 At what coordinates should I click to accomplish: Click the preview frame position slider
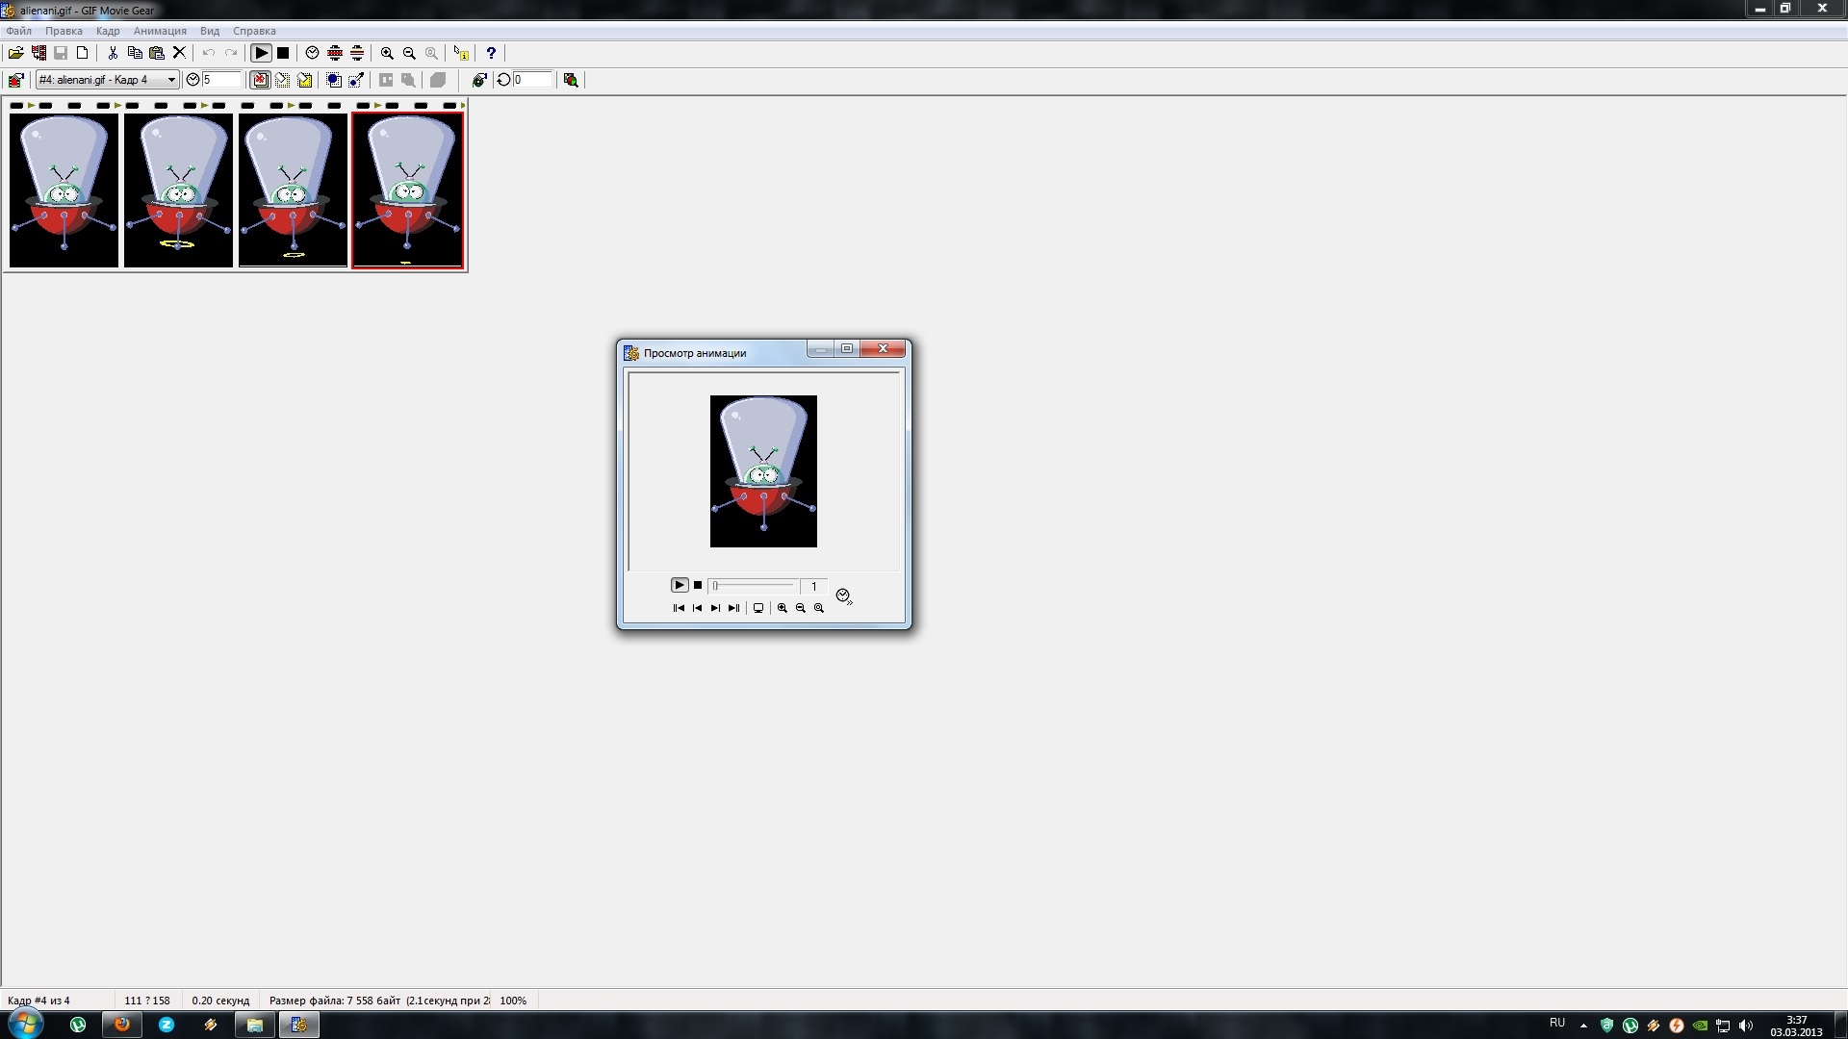pyautogui.click(x=753, y=585)
